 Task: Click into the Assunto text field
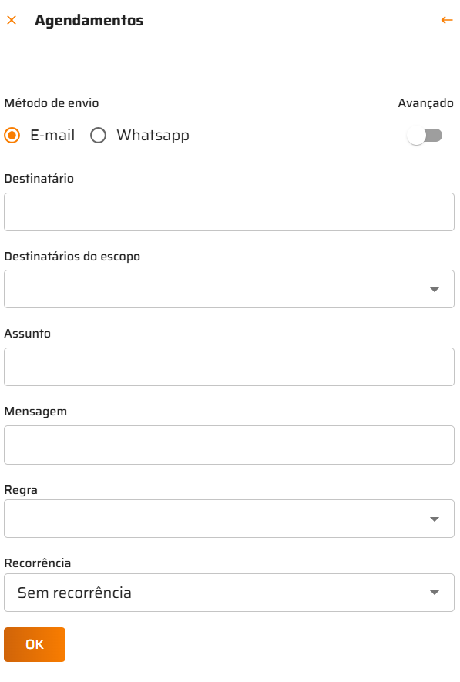(229, 367)
